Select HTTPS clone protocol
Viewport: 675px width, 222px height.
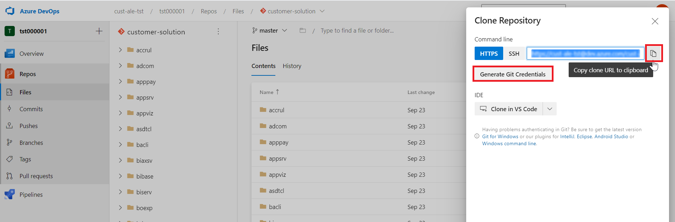489,54
